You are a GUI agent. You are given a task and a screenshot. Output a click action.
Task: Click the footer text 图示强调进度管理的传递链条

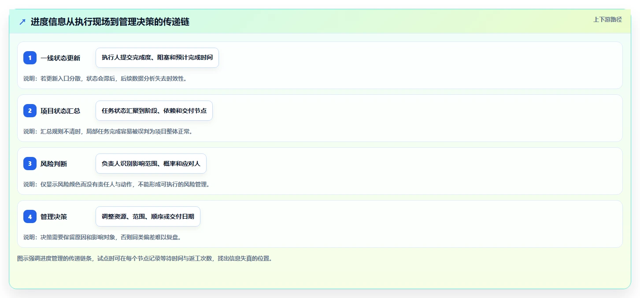[144, 258]
